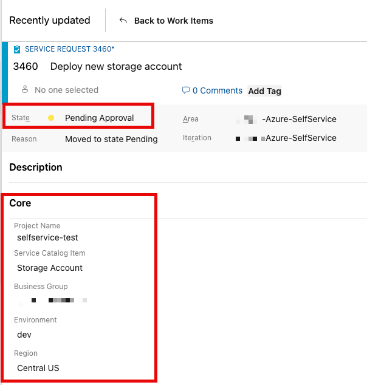Click the Business Group label
Image resolution: width=367 pixels, height=385 pixels.
pyautogui.click(x=41, y=286)
